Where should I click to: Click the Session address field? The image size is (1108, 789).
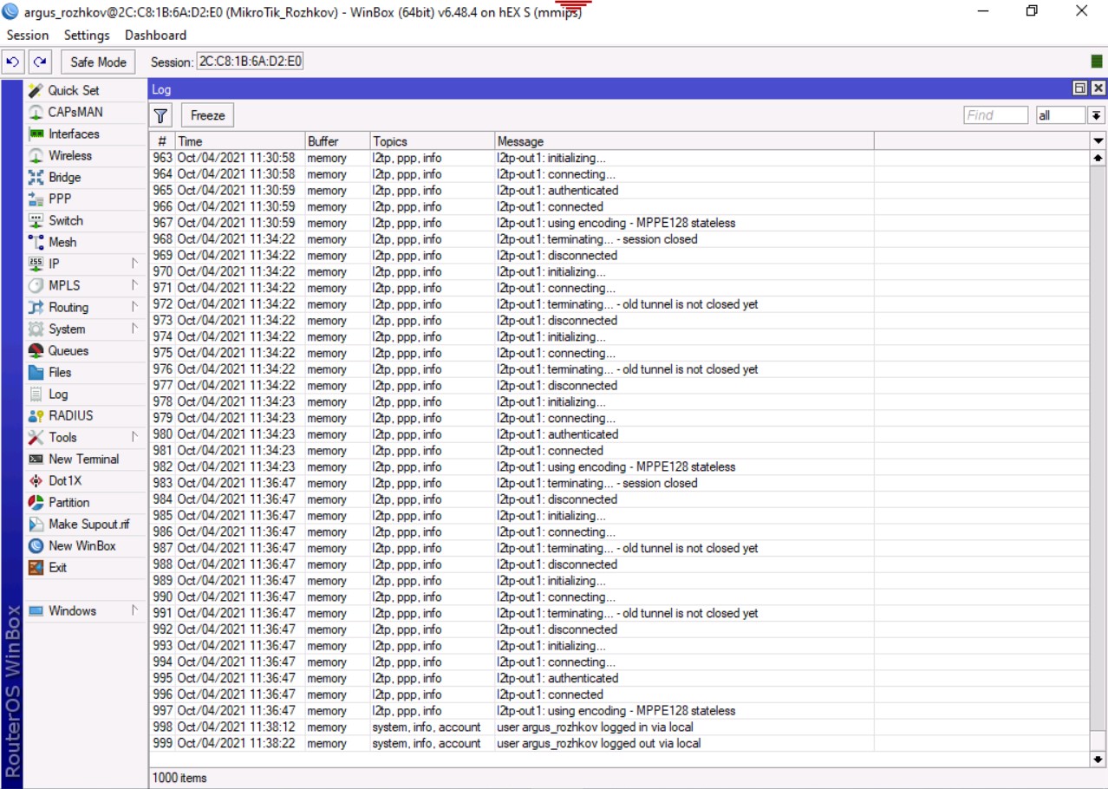[250, 62]
